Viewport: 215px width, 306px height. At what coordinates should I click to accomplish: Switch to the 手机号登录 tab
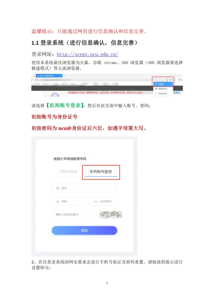[68, 172]
